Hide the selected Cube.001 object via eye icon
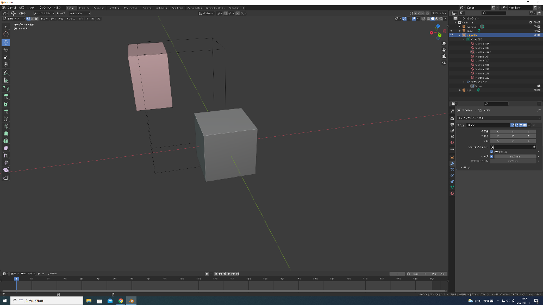The height and width of the screenshot is (305, 543). coord(535,35)
